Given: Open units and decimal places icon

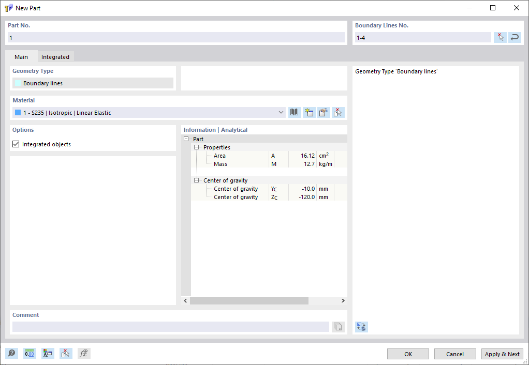Looking at the screenshot, I should click(x=30, y=353).
